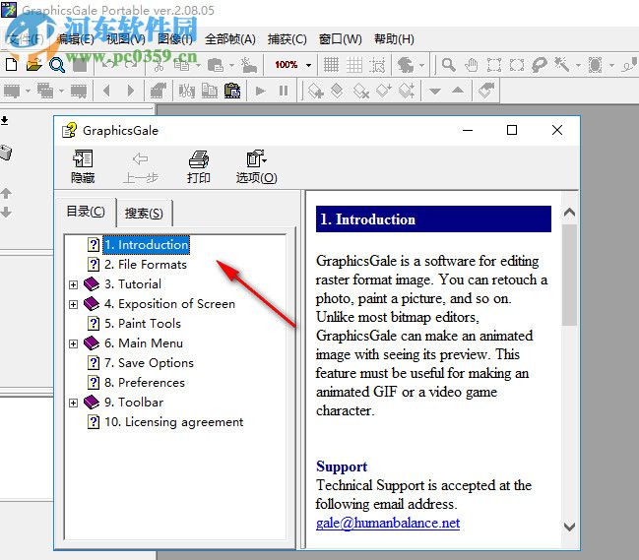Open the 100% zoom level dropdown
Viewport: 639px width, 560px height.
pyautogui.click(x=308, y=65)
